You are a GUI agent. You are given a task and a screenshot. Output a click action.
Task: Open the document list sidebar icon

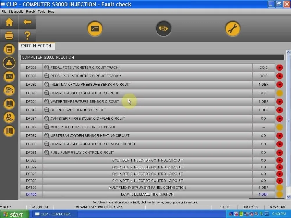click(x=9, y=49)
